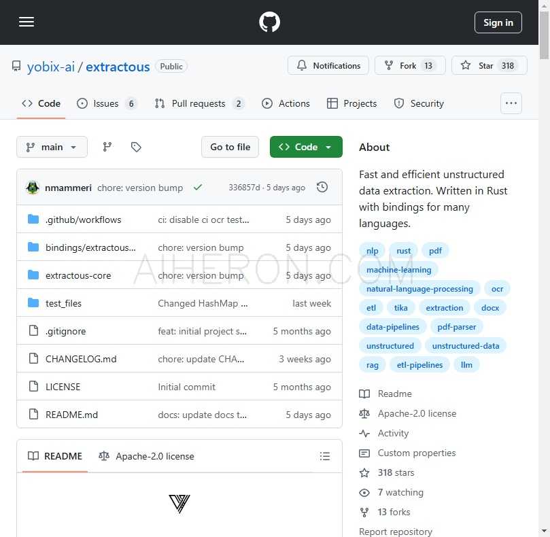Screen dimensions: 550x537
Task: Open the Pull requests tab
Action: coord(199,103)
